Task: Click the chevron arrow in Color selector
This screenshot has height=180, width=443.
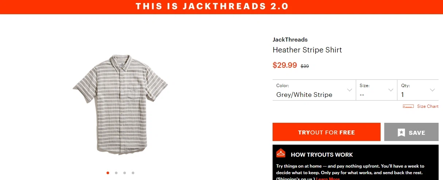Action: click(x=350, y=90)
